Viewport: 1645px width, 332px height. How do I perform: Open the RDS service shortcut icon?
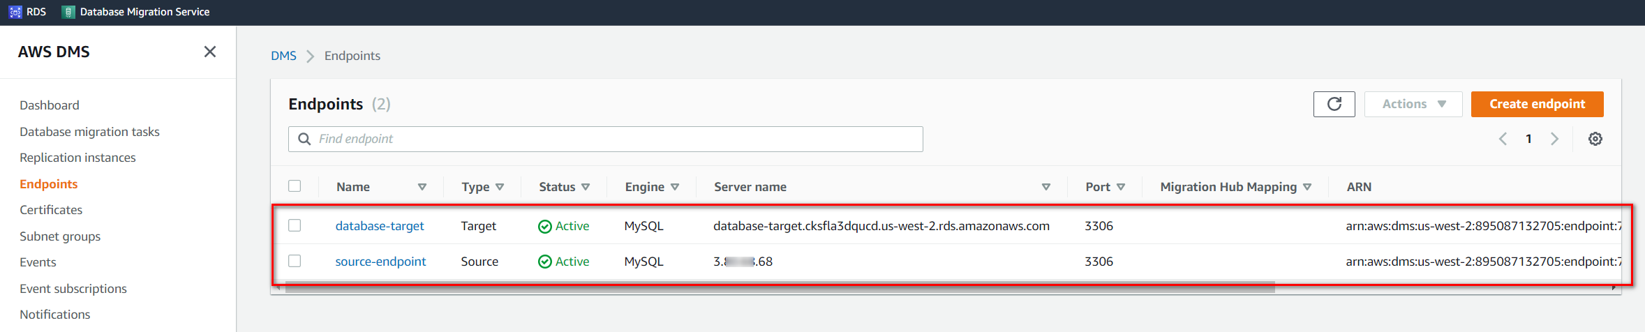15,12
